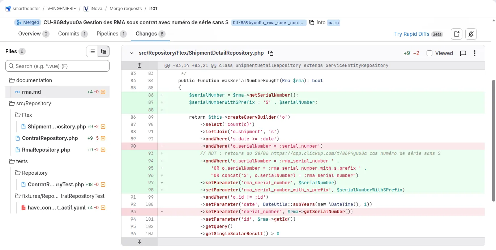
Task: Collapse the tests folder
Action: [x=18, y=161]
